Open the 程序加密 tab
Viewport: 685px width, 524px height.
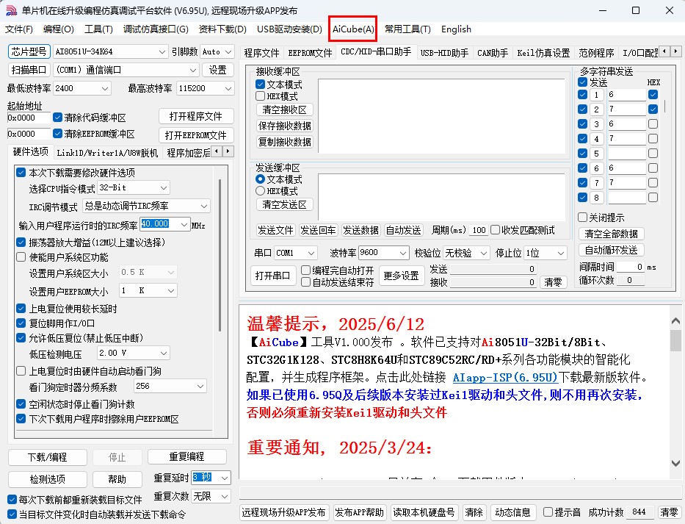[188, 153]
